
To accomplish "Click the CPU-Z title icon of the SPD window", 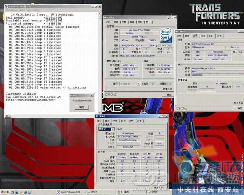I will point(97,116).
